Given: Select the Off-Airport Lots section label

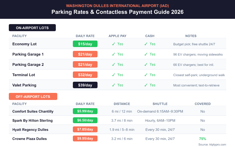Looking at the screenshot, I should pos(33,96).
